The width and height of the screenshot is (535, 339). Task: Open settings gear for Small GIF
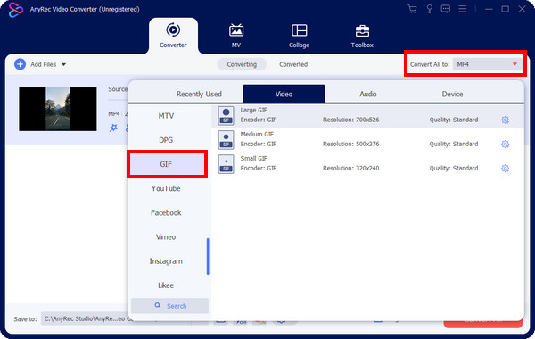(x=505, y=169)
